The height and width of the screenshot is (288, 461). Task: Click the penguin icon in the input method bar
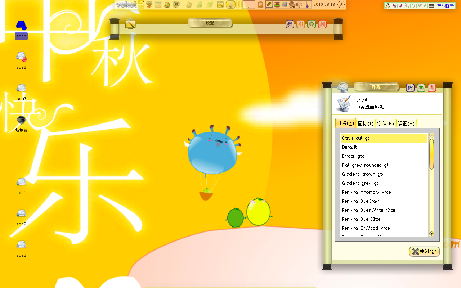[x=388, y=6]
